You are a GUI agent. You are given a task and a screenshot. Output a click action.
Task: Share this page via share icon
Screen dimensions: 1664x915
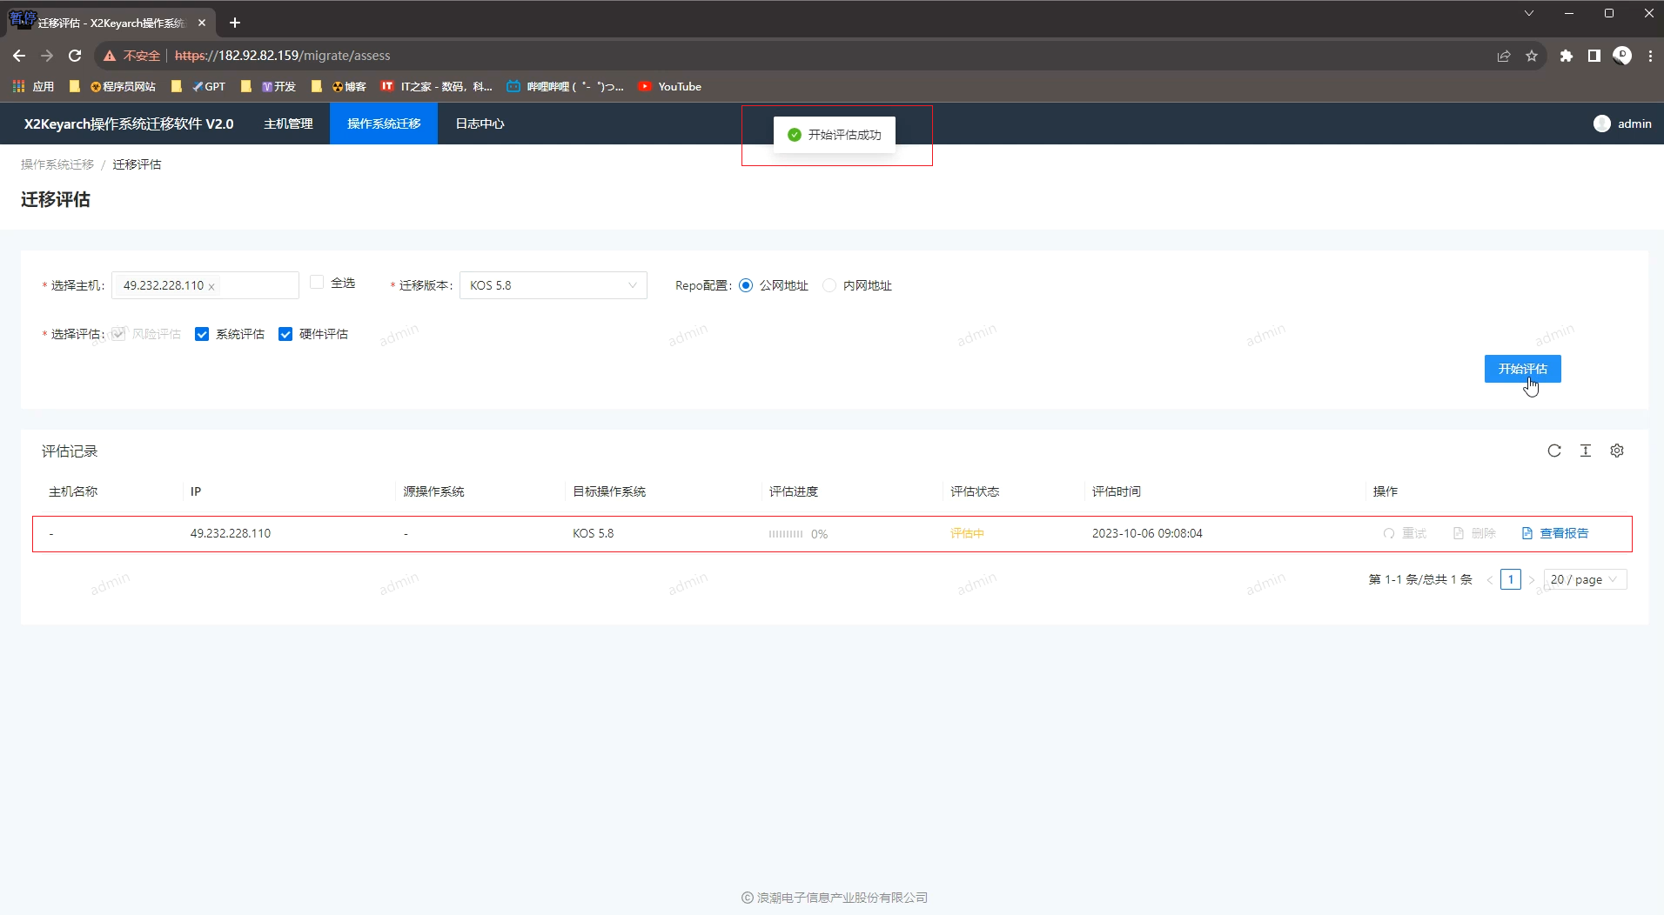click(x=1504, y=56)
